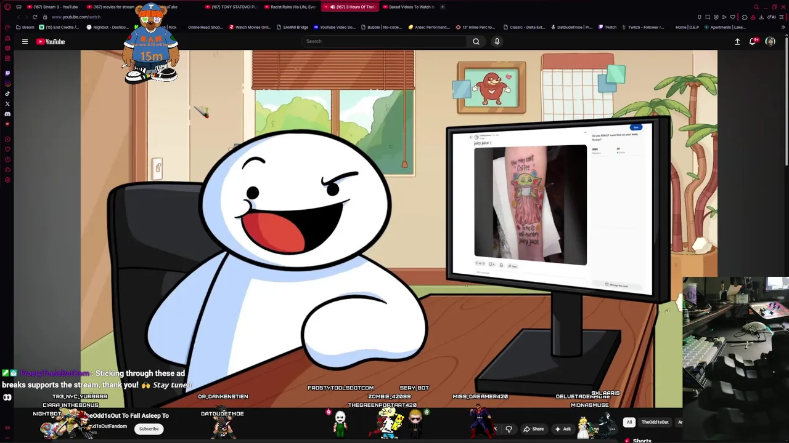Open the YouTube create/upload icon
This screenshot has height=443, width=789.
(737, 41)
